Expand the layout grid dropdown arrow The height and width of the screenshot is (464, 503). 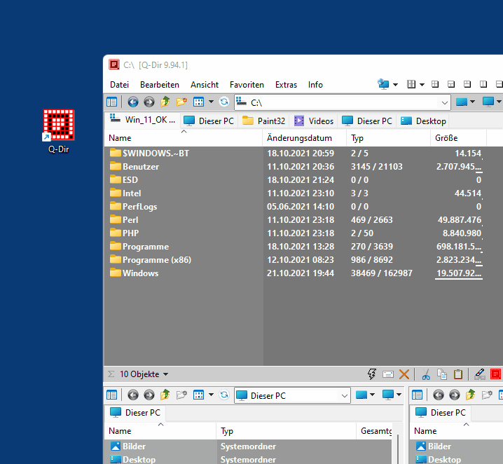[422, 85]
